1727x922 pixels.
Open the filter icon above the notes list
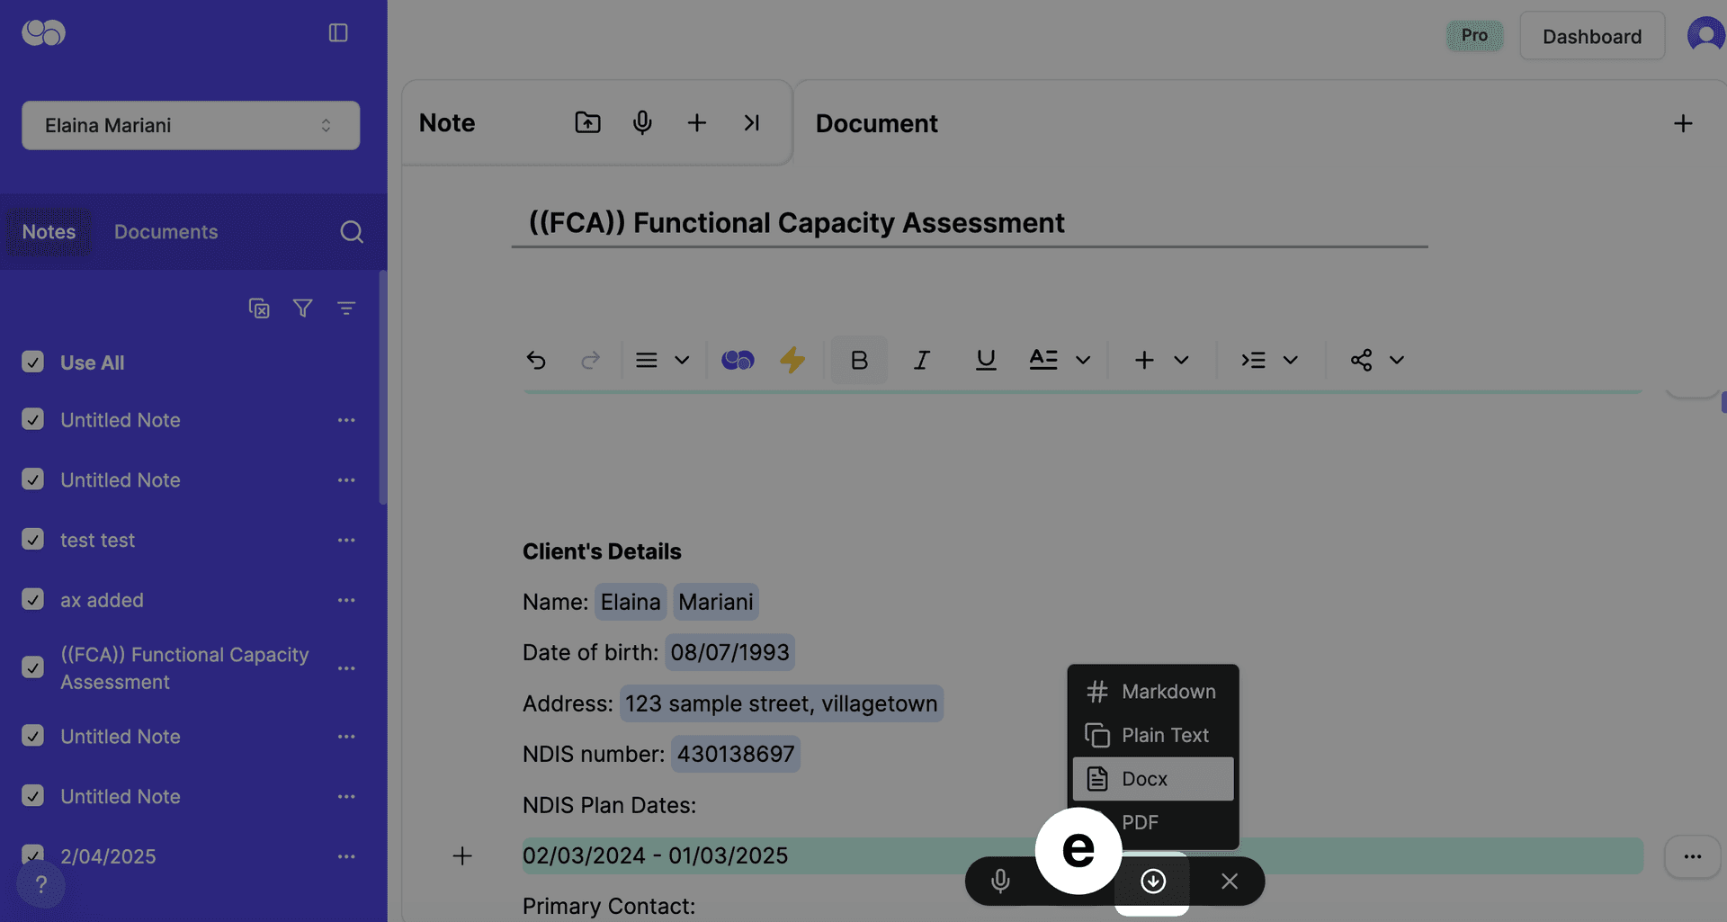pos(302,308)
